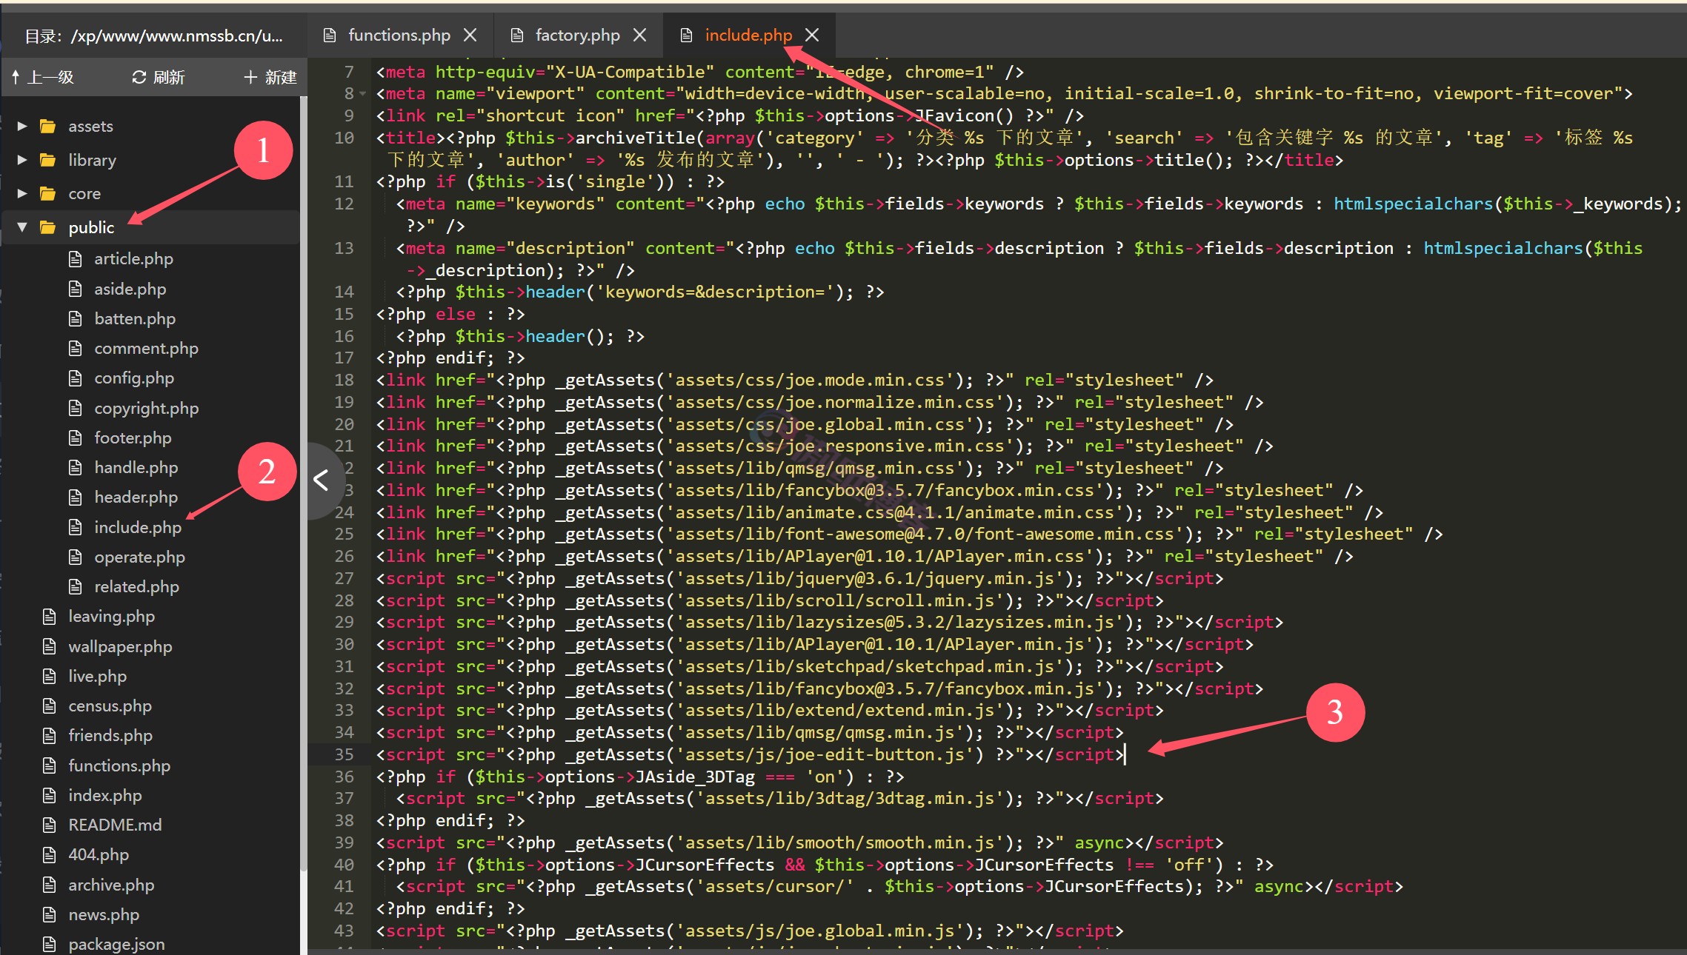Click the batten.php file icon
The height and width of the screenshot is (955, 1687).
coord(75,318)
